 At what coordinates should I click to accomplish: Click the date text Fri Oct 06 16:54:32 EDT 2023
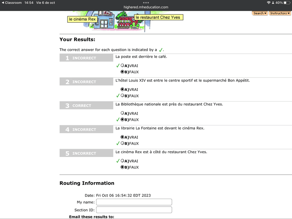pyautogui.click(x=123, y=195)
